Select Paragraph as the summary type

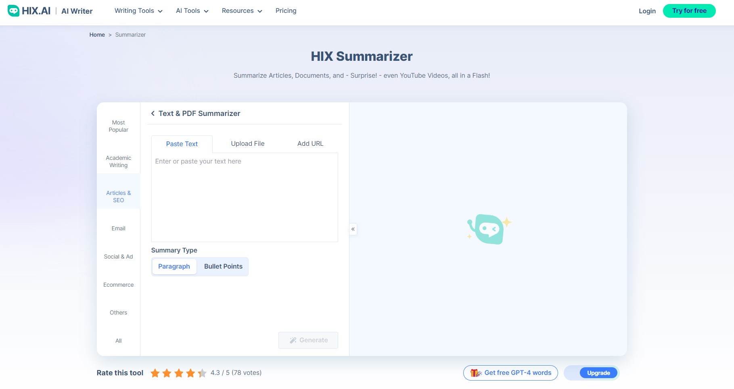coord(174,266)
